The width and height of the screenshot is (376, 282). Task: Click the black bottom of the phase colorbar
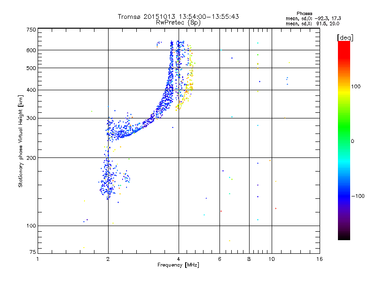(344, 236)
